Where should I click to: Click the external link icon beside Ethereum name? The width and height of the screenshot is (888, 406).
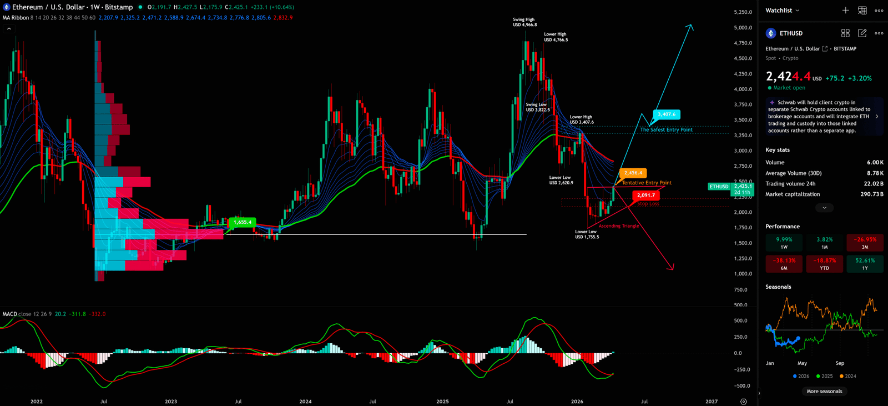(x=825, y=49)
